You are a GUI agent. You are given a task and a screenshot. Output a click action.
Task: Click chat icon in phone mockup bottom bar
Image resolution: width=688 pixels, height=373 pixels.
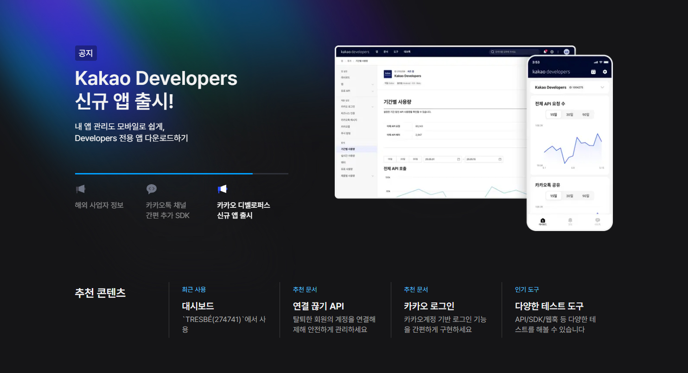coord(598,221)
